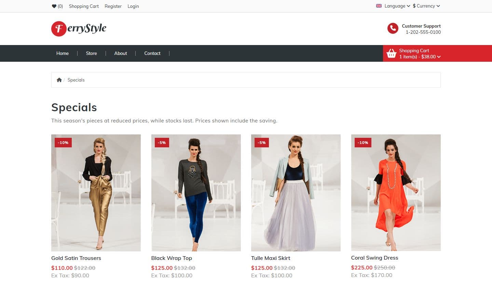492x307 pixels.
Task: Click the Login link
Action: (133, 6)
